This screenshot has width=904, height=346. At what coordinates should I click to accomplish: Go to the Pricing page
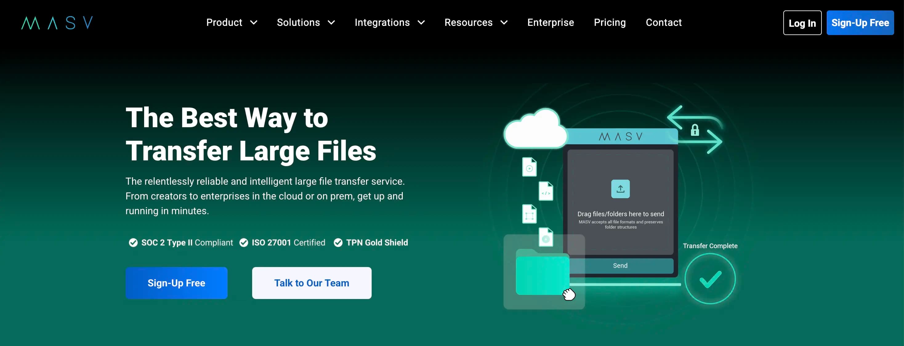click(610, 22)
